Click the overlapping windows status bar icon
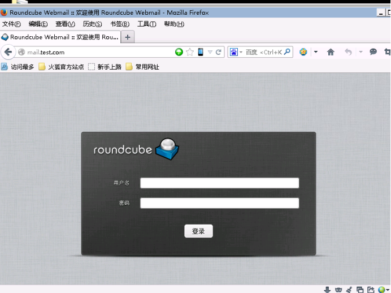This screenshot has height=293, width=391. pyautogui.click(x=360, y=290)
